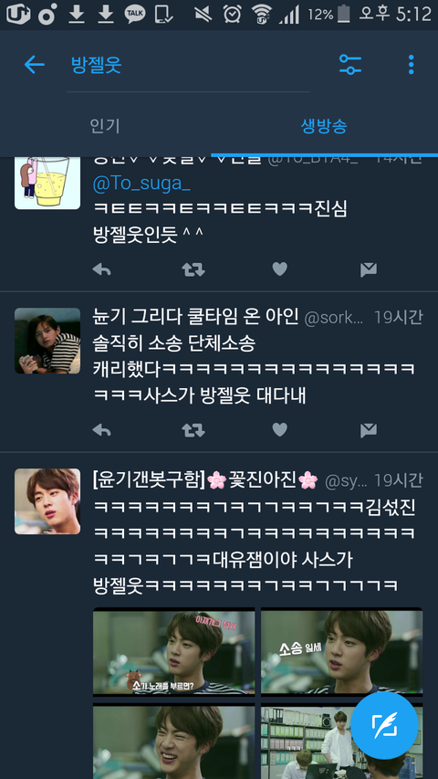Image resolution: width=438 pixels, height=779 pixels.
Task: Open the three-dot overflow menu
Action: [411, 65]
